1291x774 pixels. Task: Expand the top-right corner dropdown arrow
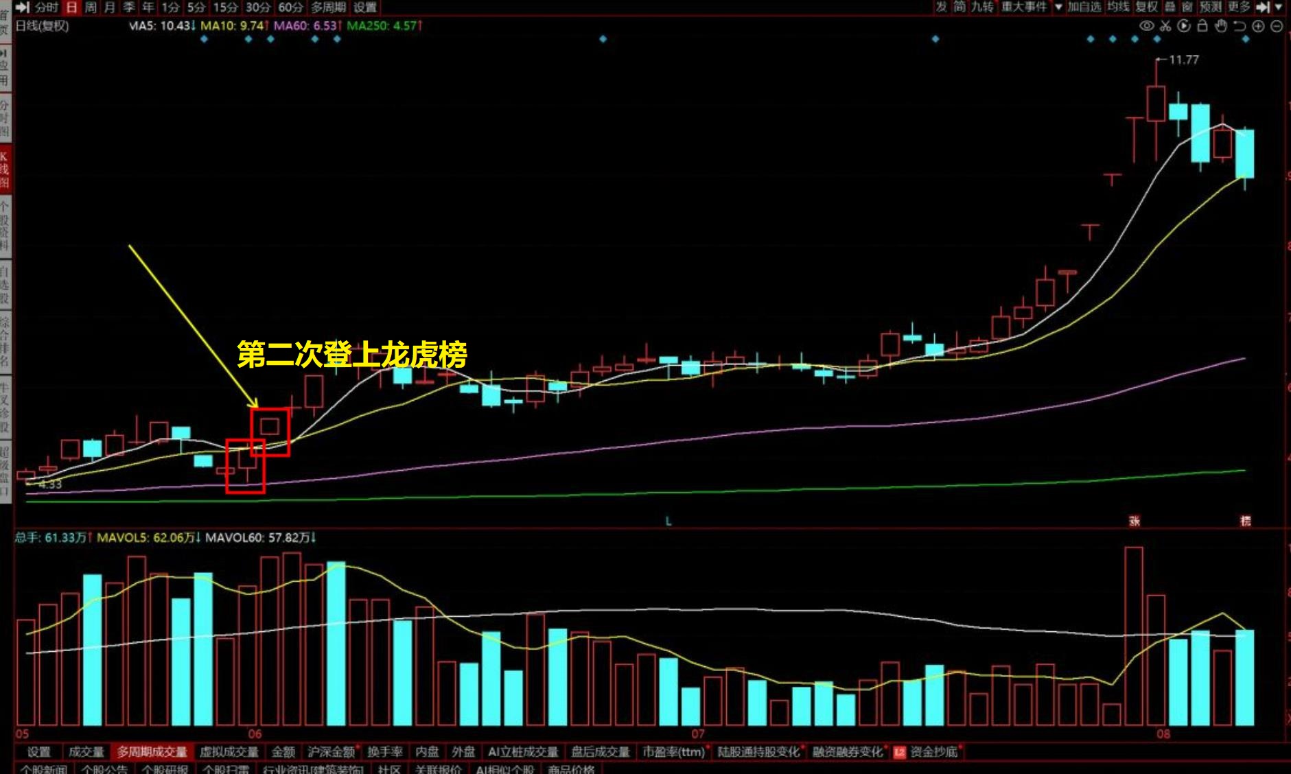click(1279, 7)
